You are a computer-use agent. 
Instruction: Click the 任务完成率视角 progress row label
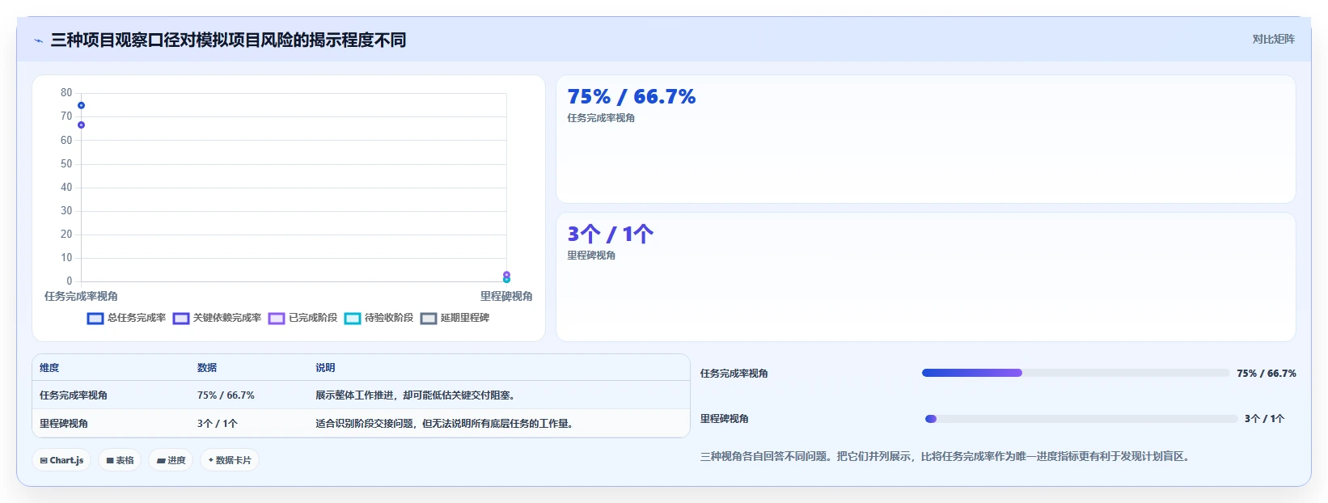734,373
